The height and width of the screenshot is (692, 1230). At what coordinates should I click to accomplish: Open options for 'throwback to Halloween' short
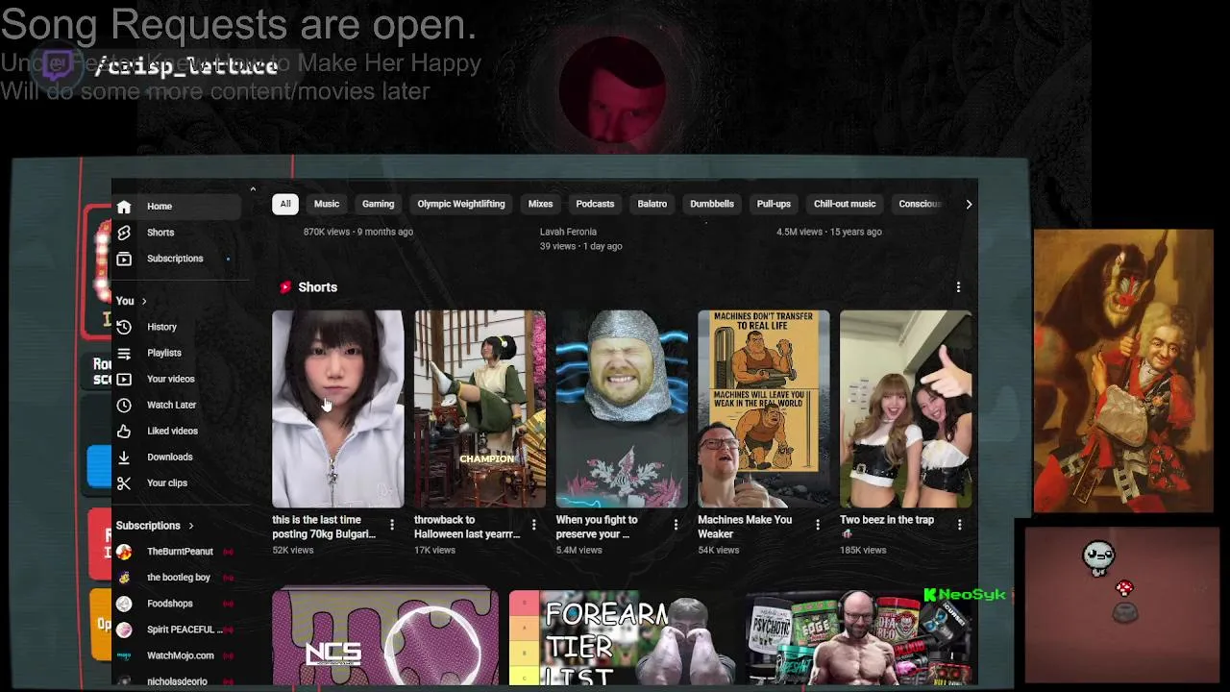click(x=533, y=525)
